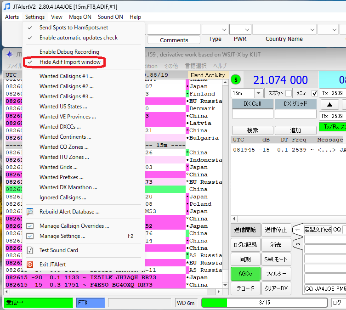Click the Manage Settings checklist icon
Screen dimensions: 346x310
pyautogui.click(x=30, y=236)
